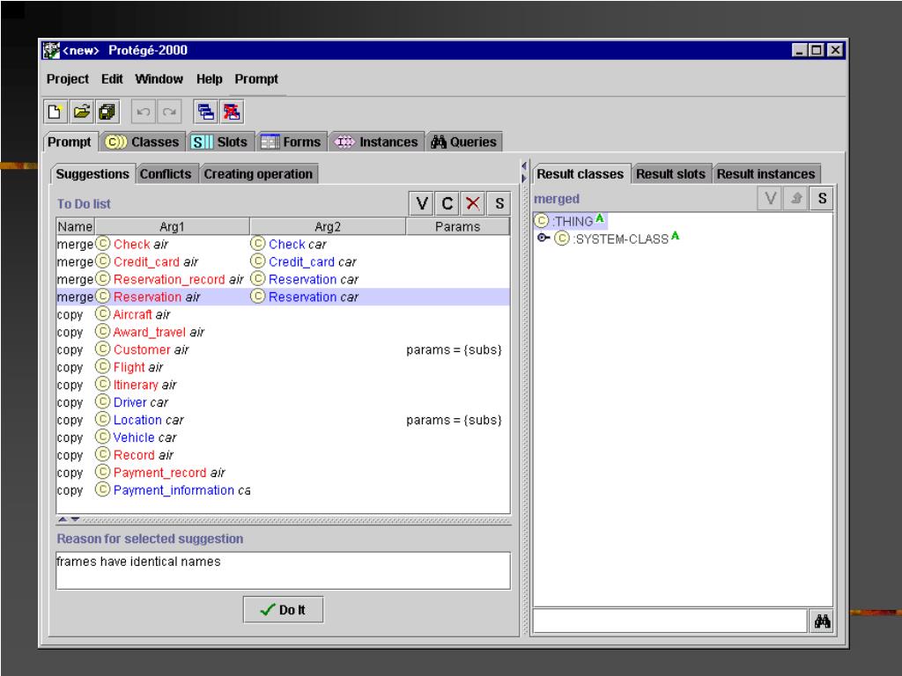Click the V button in the merged panel
This screenshot has height=676, width=902.
coord(770,198)
